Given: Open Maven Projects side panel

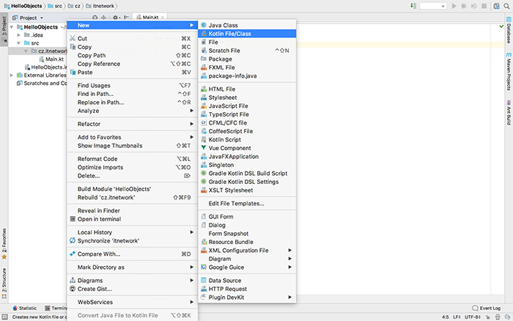Looking at the screenshot, I should click(508, 73).
